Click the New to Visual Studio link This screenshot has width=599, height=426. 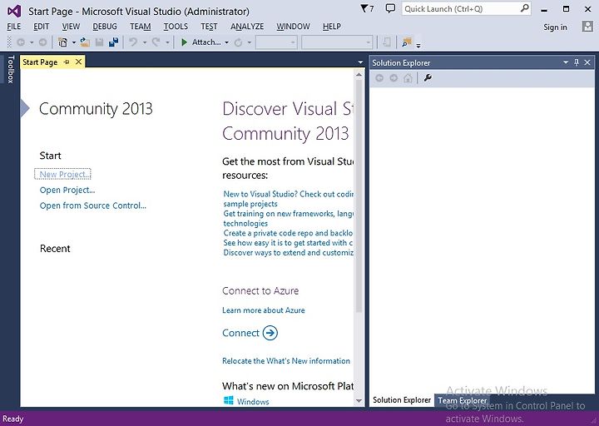288,199
